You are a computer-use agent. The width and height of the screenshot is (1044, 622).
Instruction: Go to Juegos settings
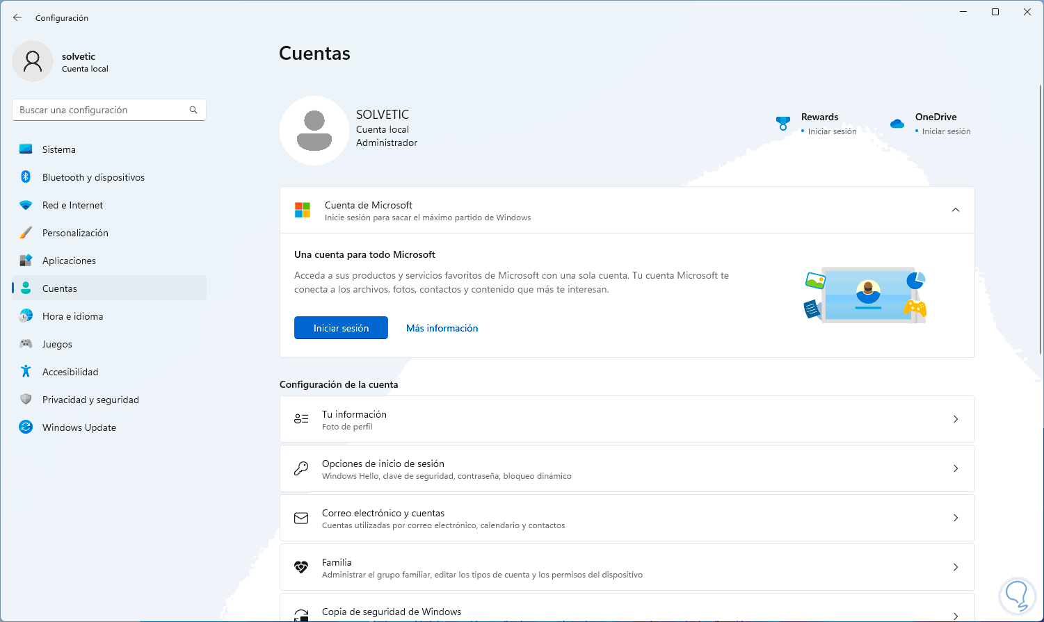[x=109, y=344]
